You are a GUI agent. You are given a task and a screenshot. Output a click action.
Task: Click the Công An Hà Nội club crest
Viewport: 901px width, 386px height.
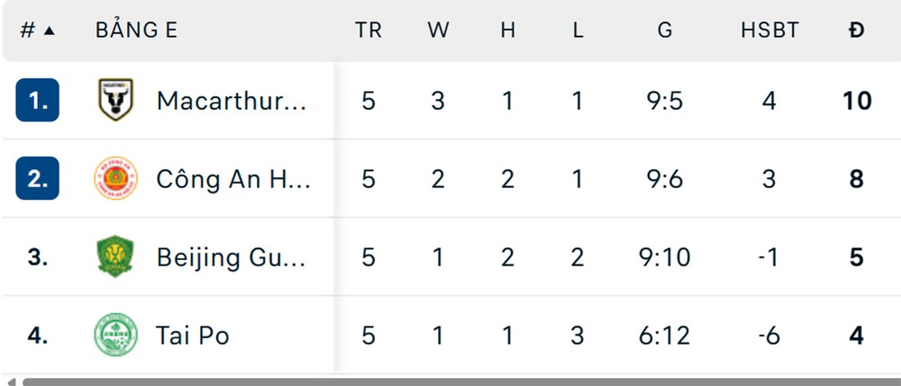(115, 178)
